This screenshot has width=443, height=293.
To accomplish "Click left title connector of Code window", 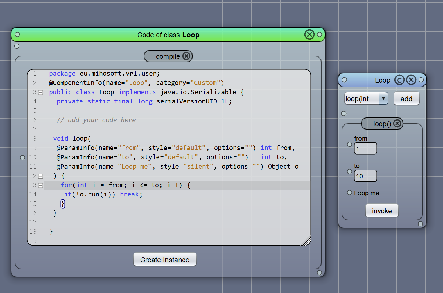I will point(17,34).
